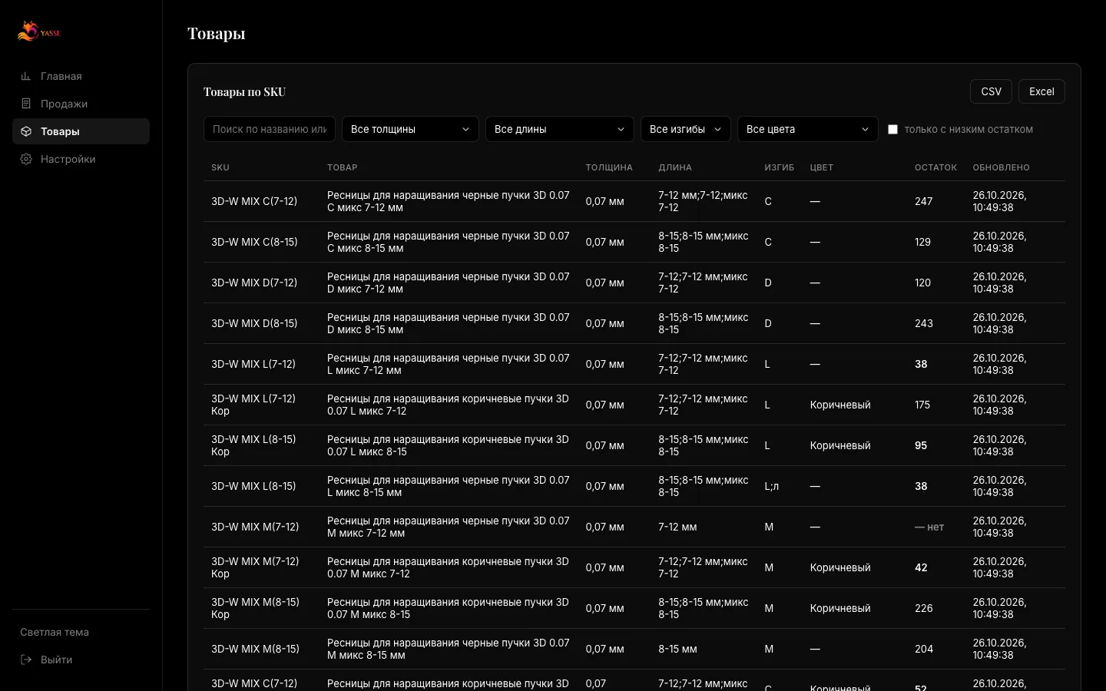This screenshot has width=1106, height=691.
Task: Click the box icon beside Товары
Action: click(x=26, y=131)
